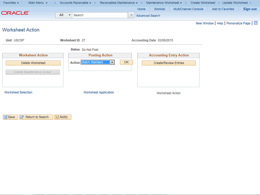Open the MultiChannel Console link

tap(188, 9)
